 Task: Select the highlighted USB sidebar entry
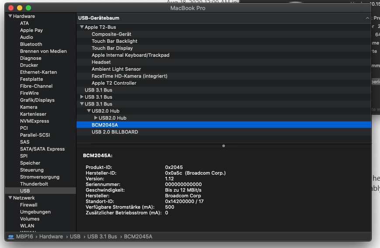[41, 191]
